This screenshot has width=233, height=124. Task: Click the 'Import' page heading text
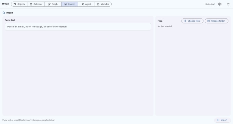[x=10, y=13]
